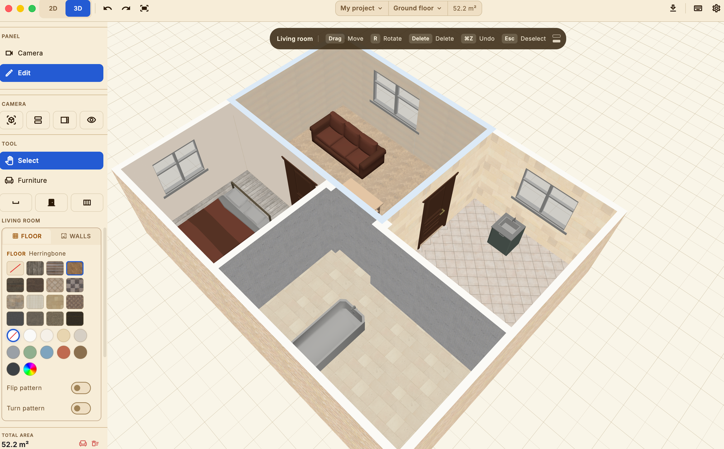Pick the blue color circle swatch
This screenshot has height=449, width=724.
pyautogui.click(x=47, y=352)
